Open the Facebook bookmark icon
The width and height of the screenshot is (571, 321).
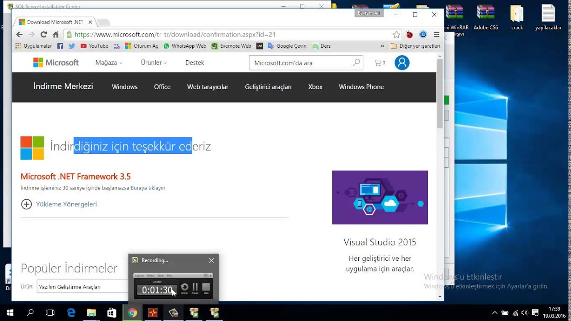(60, 46)
